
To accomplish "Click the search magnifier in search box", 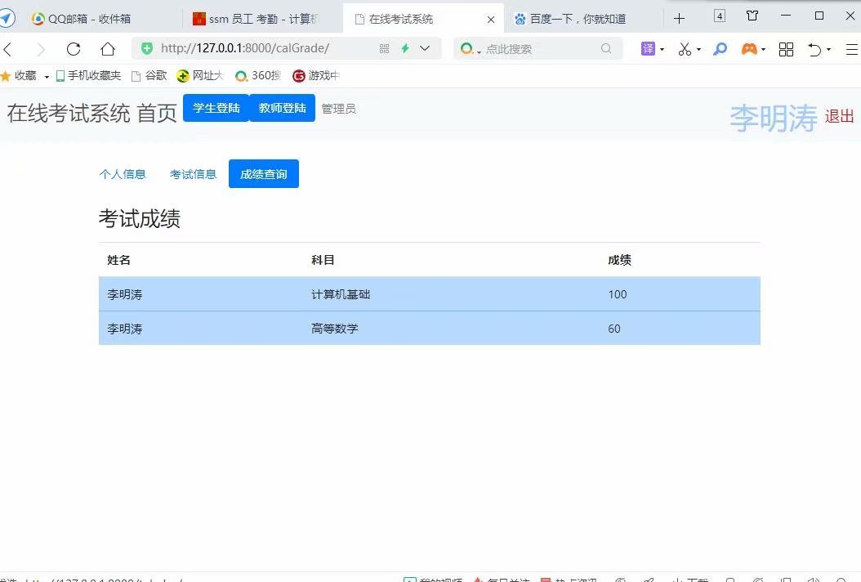I will (606, 48).
